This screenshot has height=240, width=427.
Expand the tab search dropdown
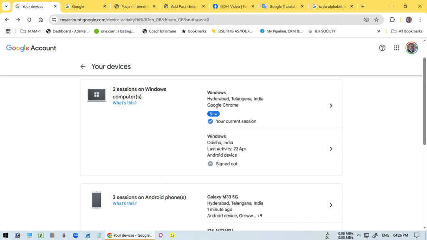pos(6,6)
